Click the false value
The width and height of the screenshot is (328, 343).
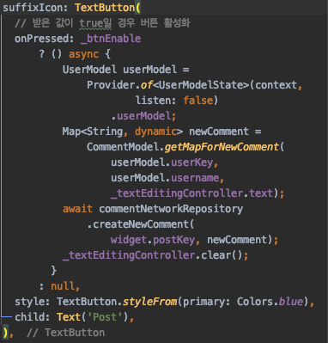tap(198, 101)
